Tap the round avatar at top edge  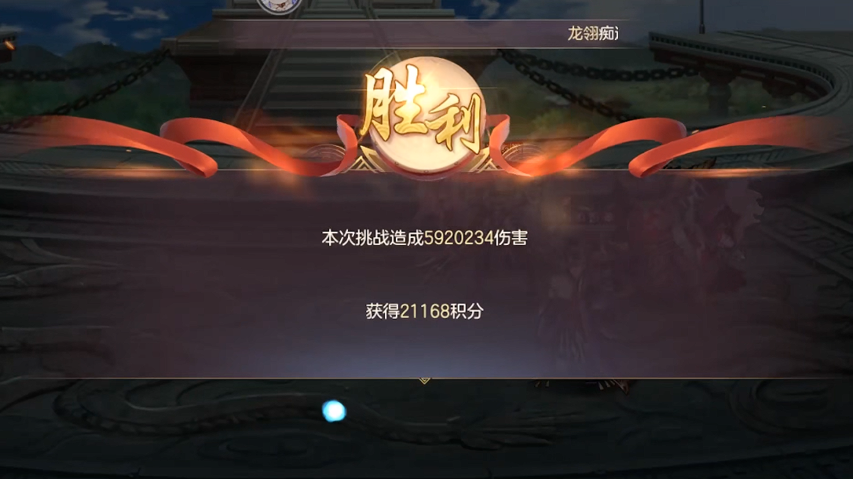pos(280,5)
